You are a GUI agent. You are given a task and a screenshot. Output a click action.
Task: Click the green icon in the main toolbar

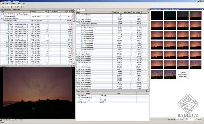pyautogui.click(x=11, y=7)
